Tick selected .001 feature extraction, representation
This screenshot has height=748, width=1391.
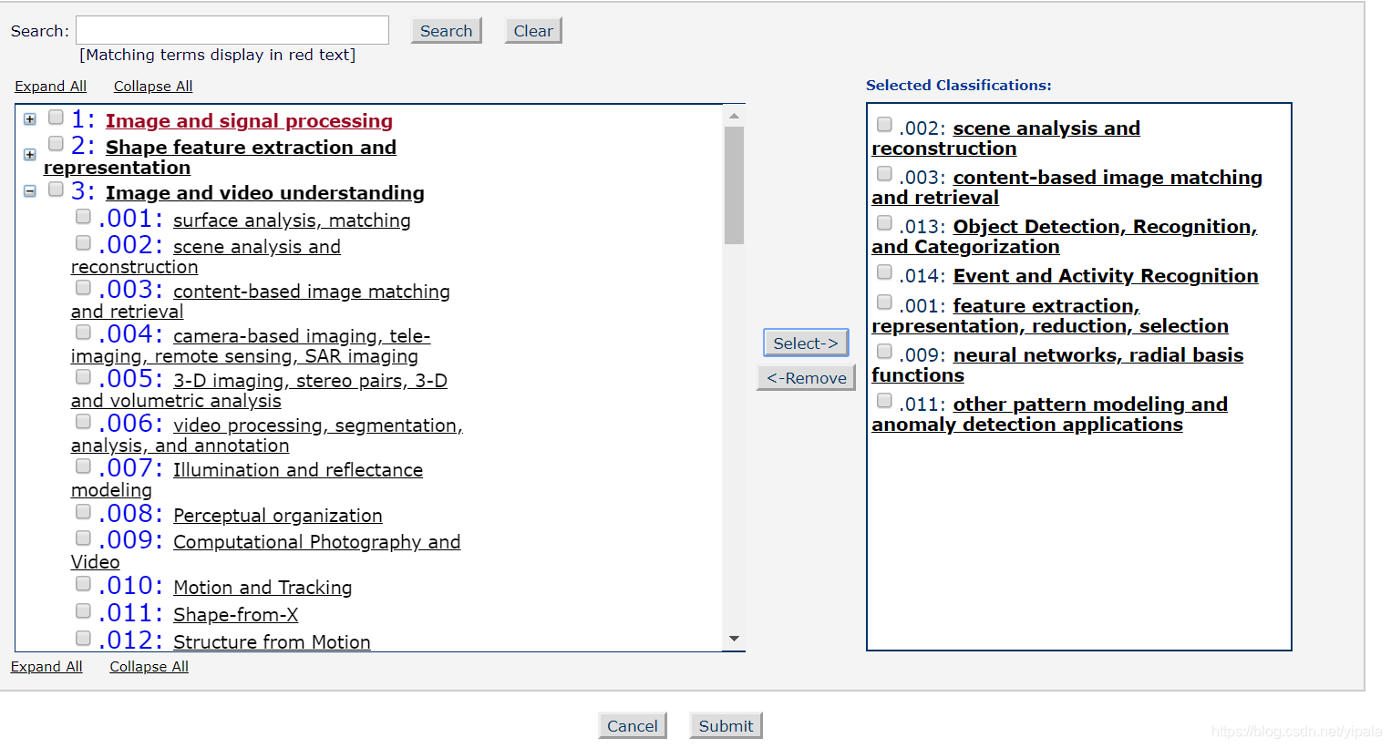click(884, 302)
